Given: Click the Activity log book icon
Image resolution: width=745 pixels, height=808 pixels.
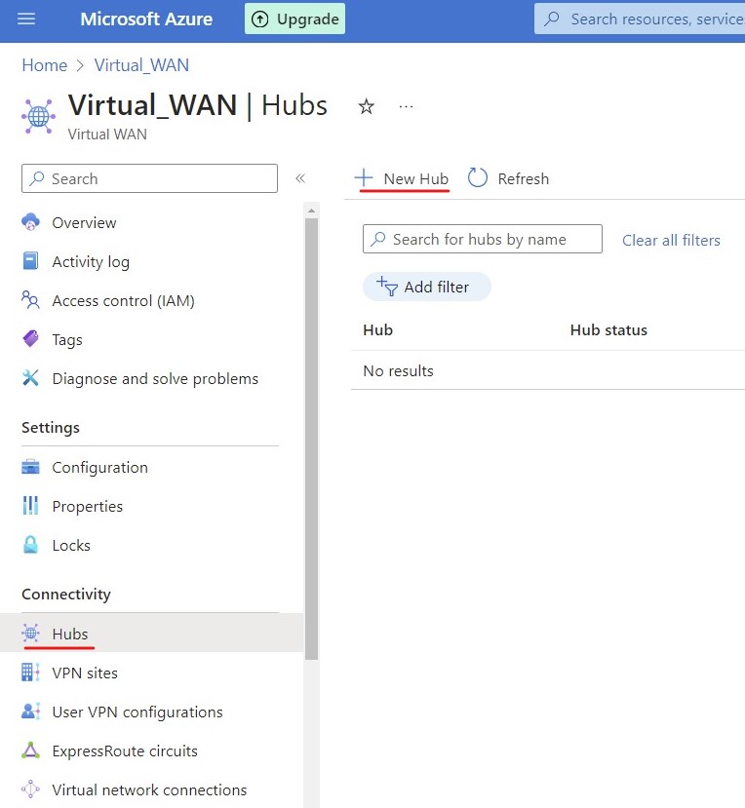Looking at the screenshot, I should click(x=30, y=261).
